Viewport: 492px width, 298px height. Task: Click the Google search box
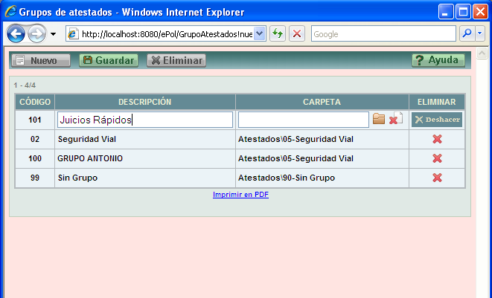point(383,34)
